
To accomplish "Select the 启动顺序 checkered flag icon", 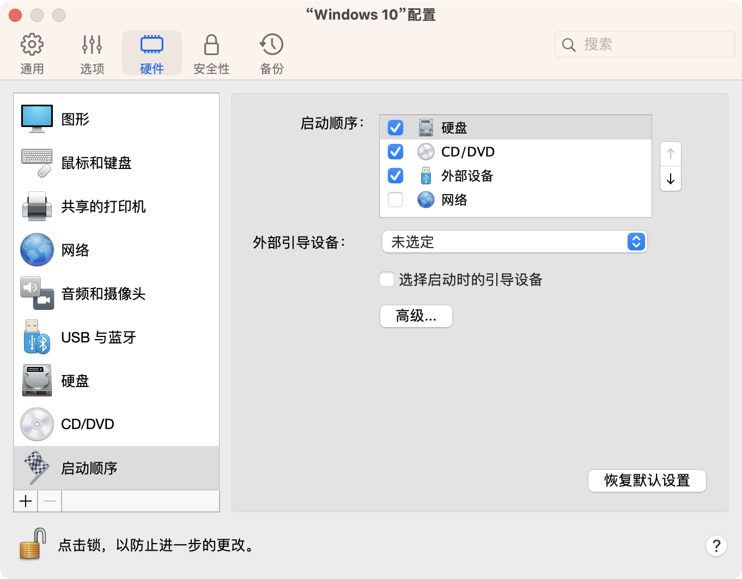I will 37,468.
